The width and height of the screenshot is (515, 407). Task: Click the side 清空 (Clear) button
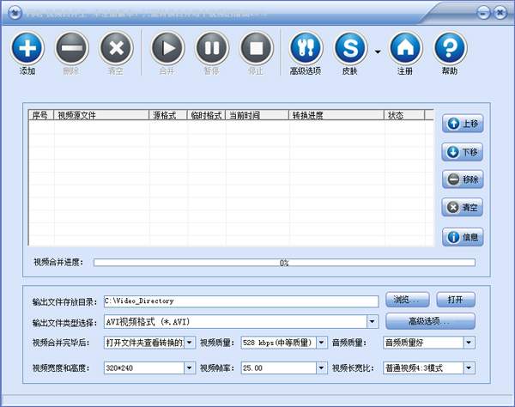tap(463, 207)
